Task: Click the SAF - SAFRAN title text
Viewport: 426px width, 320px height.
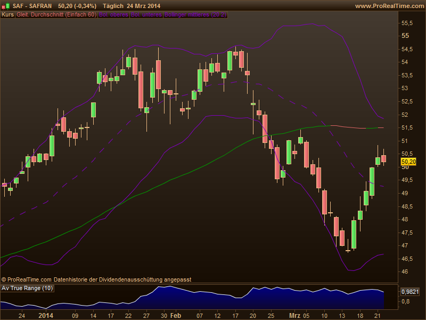Action: (32, 6)
